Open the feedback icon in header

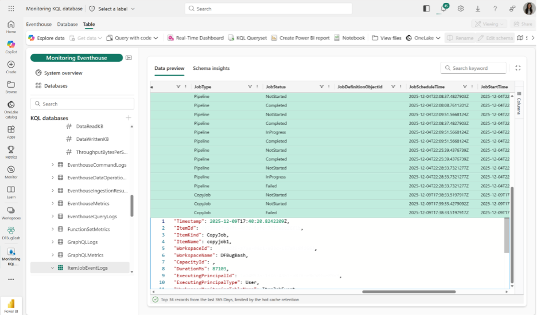pos(512,9)
